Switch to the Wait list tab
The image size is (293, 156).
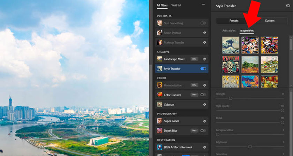176,5
